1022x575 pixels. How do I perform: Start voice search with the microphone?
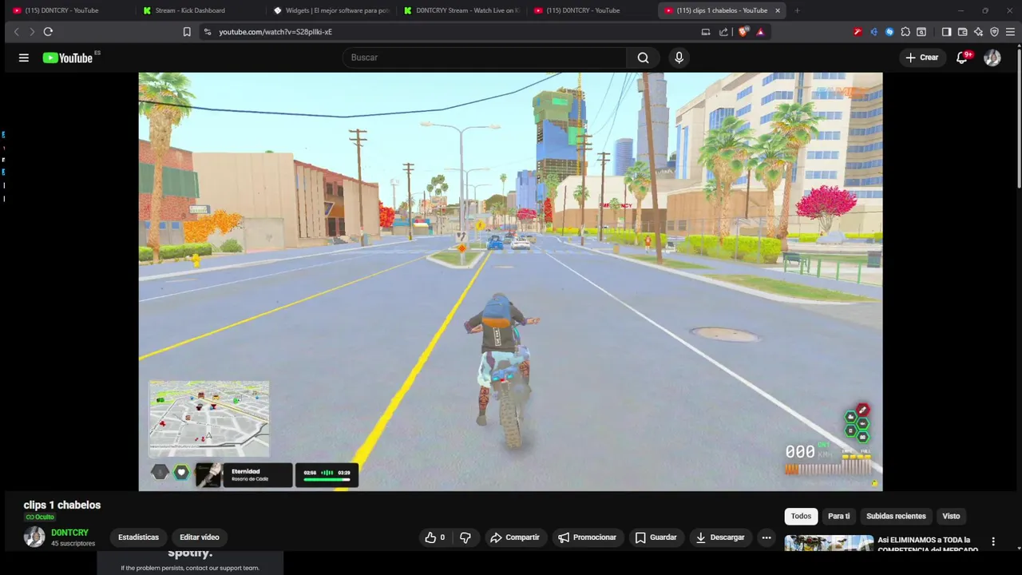[679, 57]
